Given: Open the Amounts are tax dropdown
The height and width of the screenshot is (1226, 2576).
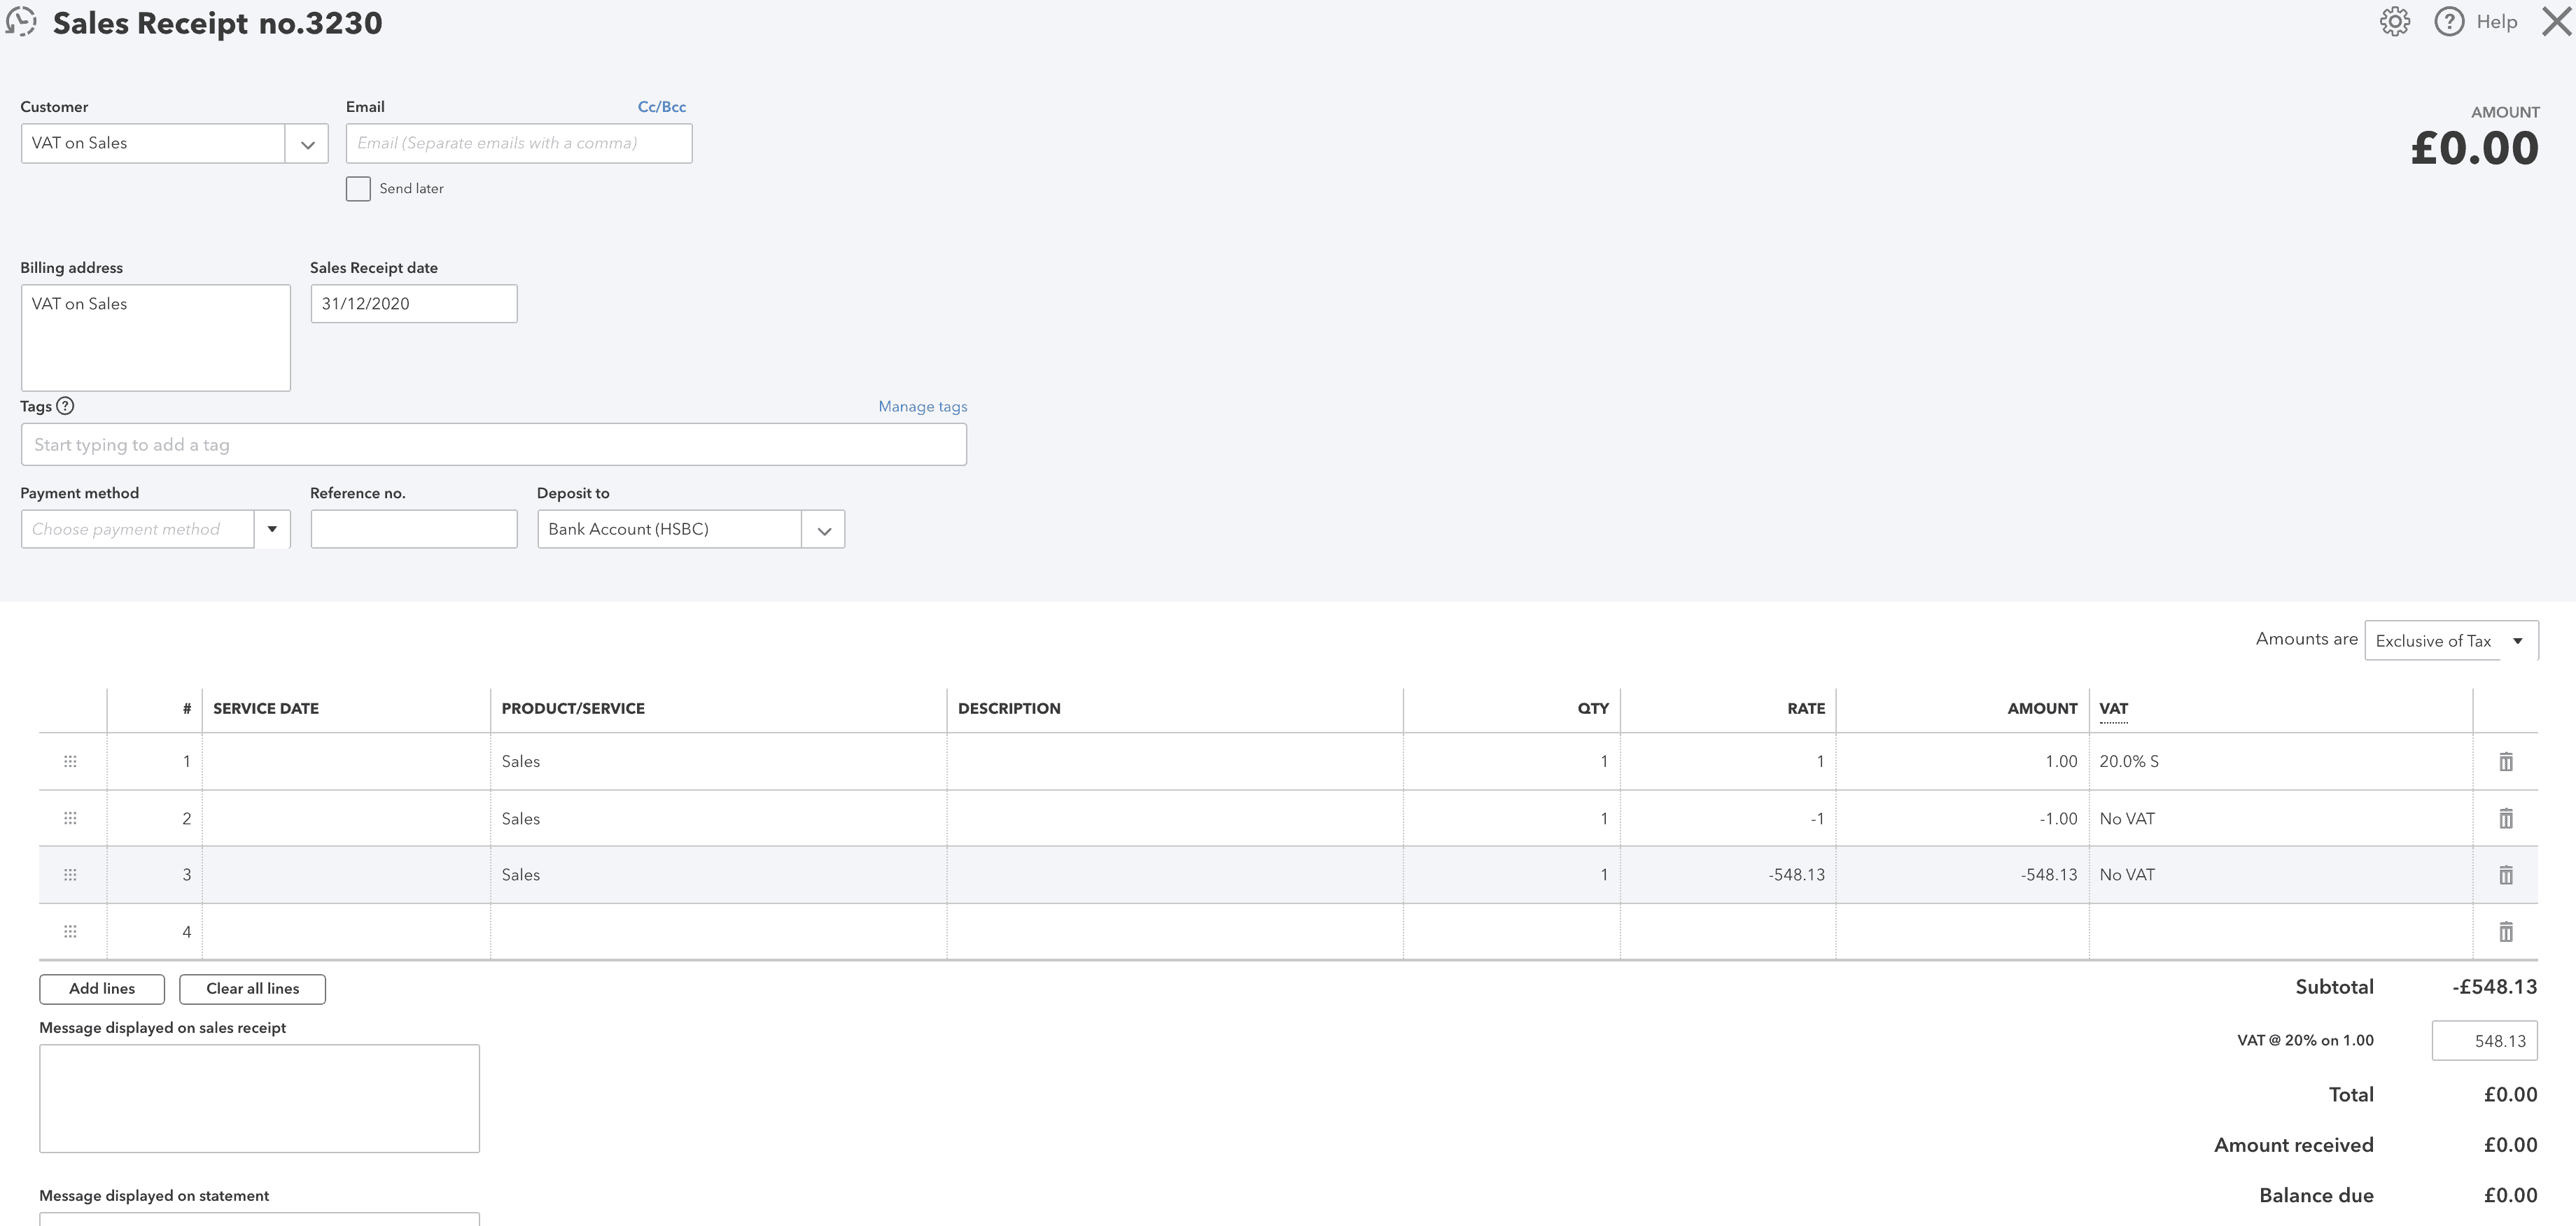Looking at the screenshot, I should 2451,641.
